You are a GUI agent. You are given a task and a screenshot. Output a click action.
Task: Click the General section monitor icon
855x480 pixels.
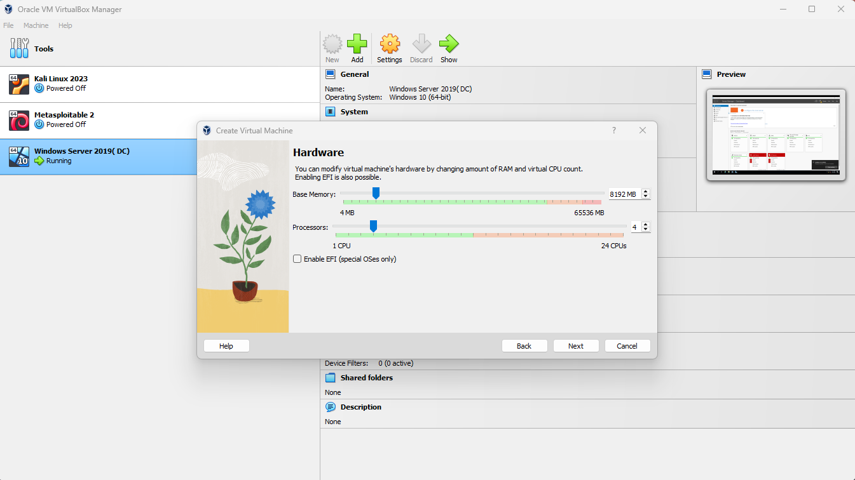(331, 74)
